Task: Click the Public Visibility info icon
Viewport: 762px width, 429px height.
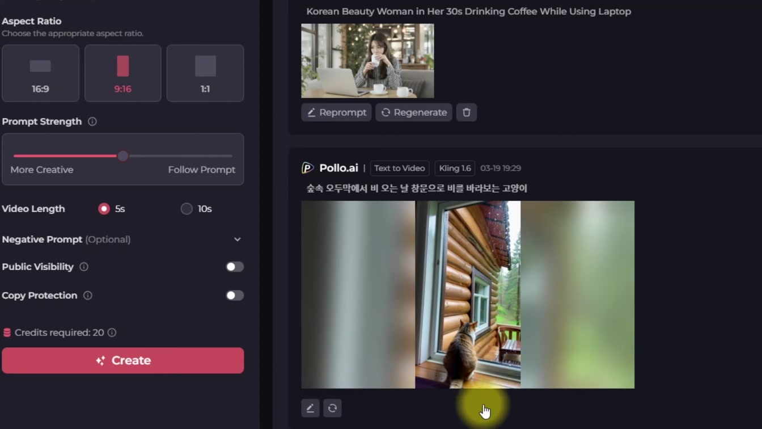Action: tap(84, 267)
